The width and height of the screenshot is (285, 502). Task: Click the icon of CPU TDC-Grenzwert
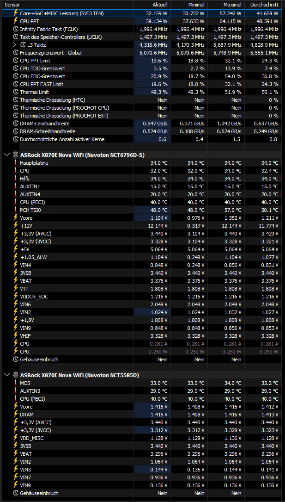click(x=15, y=68)
